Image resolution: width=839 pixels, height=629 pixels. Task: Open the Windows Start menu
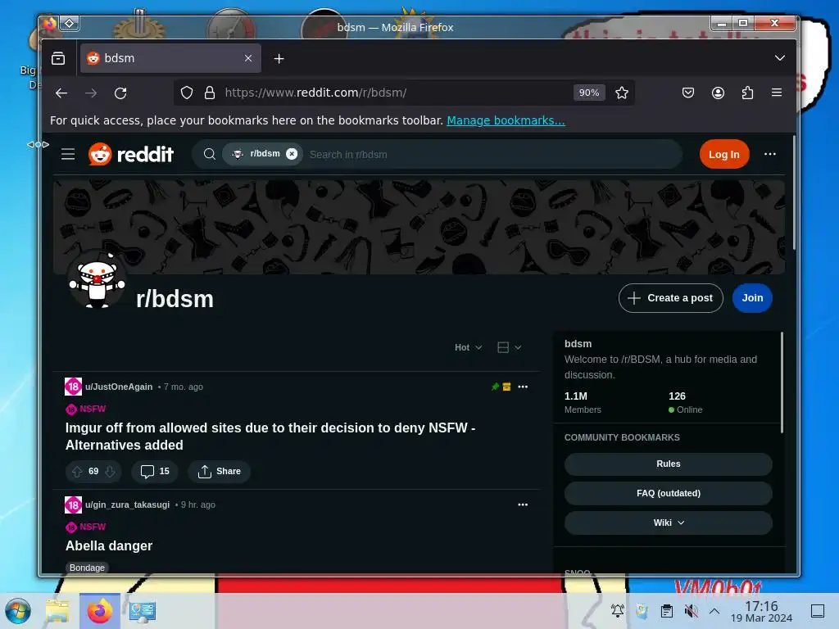18,611
